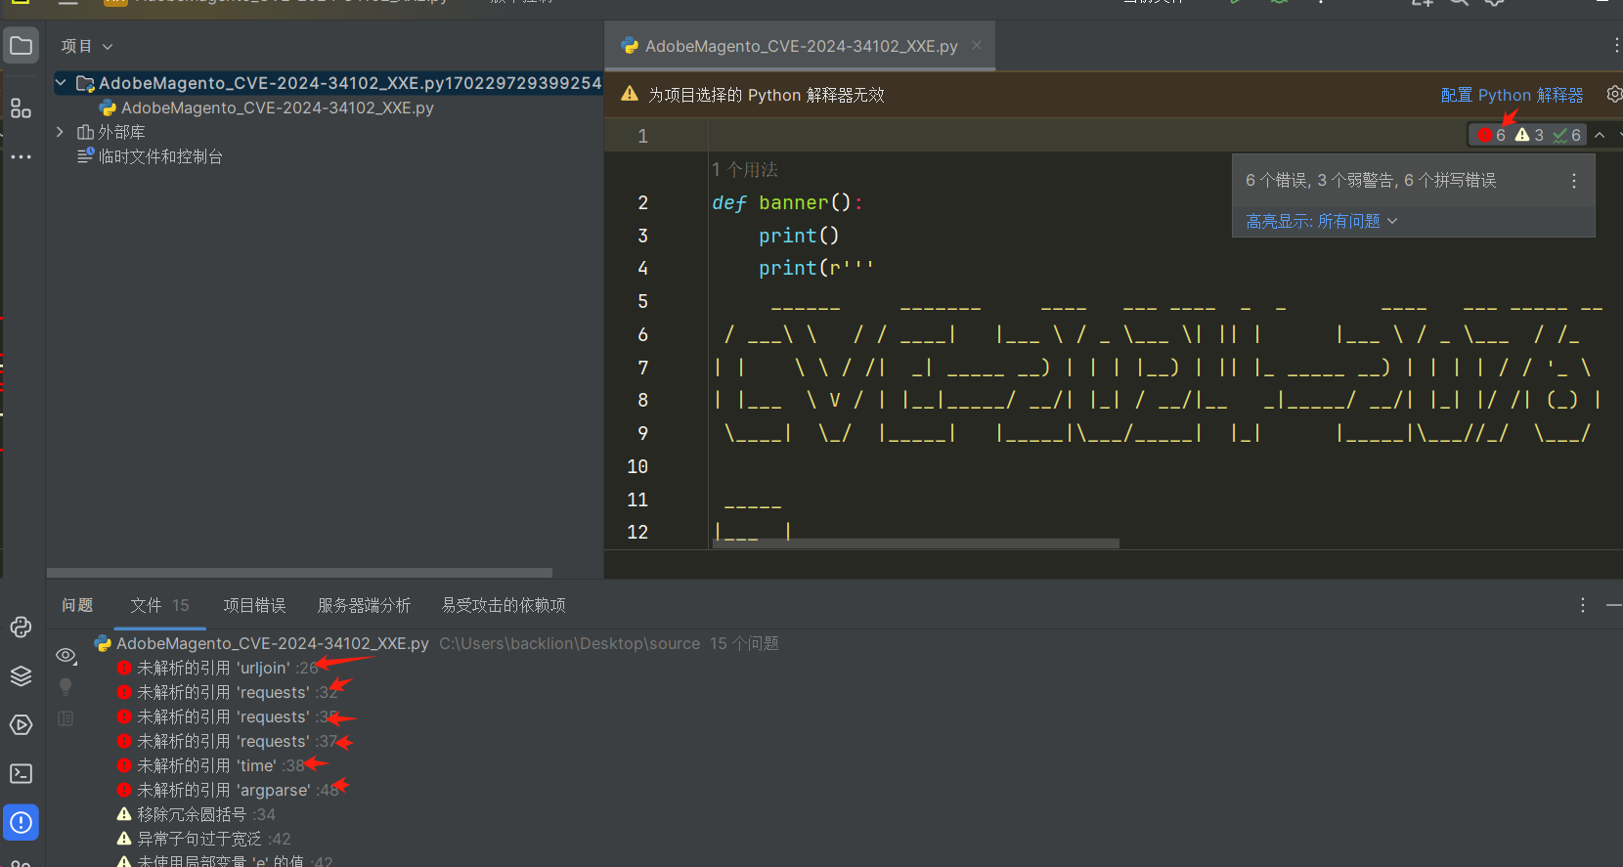This screenshot has width=1623, height=867.
Task: Close the AdobeMagento_CVE-2024-34102_XXE.py editor tab
Action: click(x=976, y=45)
